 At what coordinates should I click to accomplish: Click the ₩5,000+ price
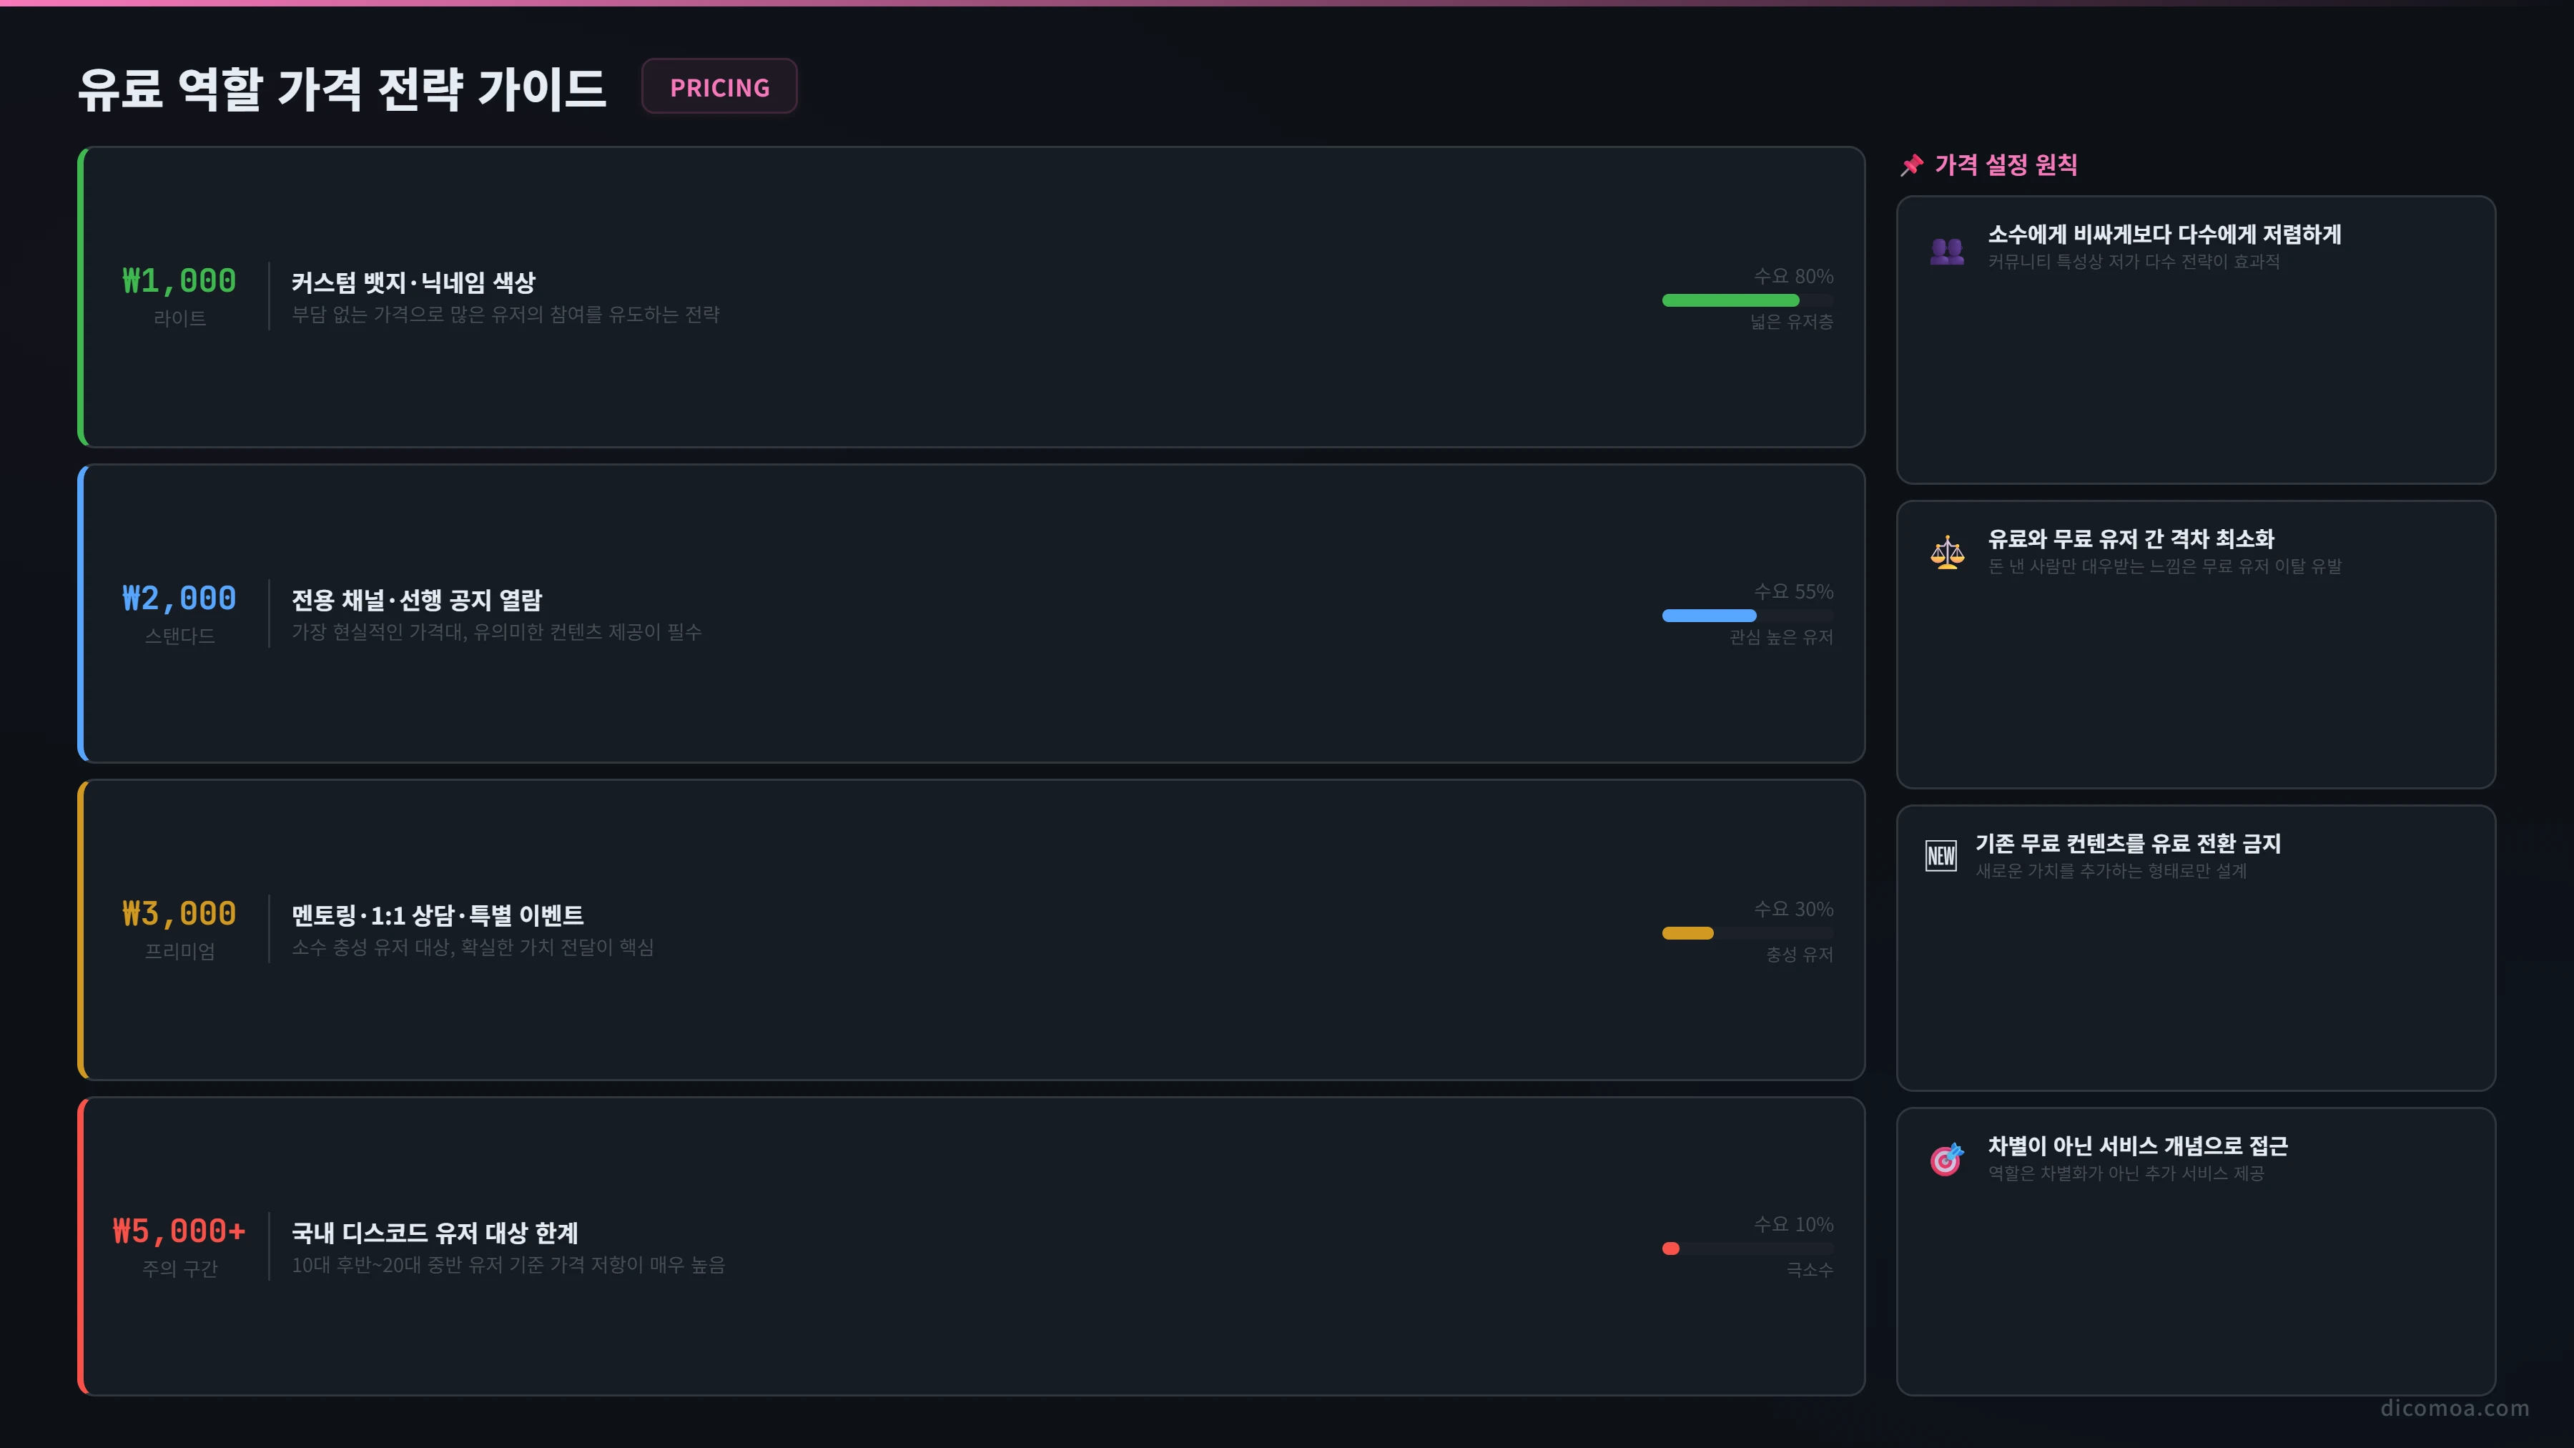tap(179, 1231)
